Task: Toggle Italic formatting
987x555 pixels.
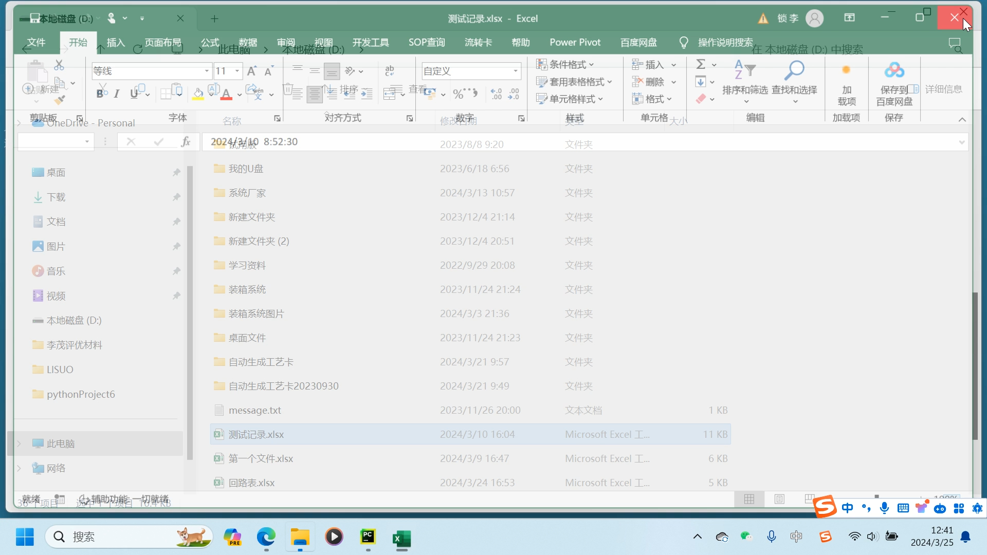Action: pos(117,94)
